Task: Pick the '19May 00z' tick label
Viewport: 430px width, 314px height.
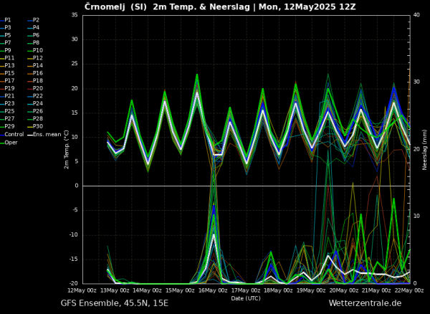Action: [312, 290]
